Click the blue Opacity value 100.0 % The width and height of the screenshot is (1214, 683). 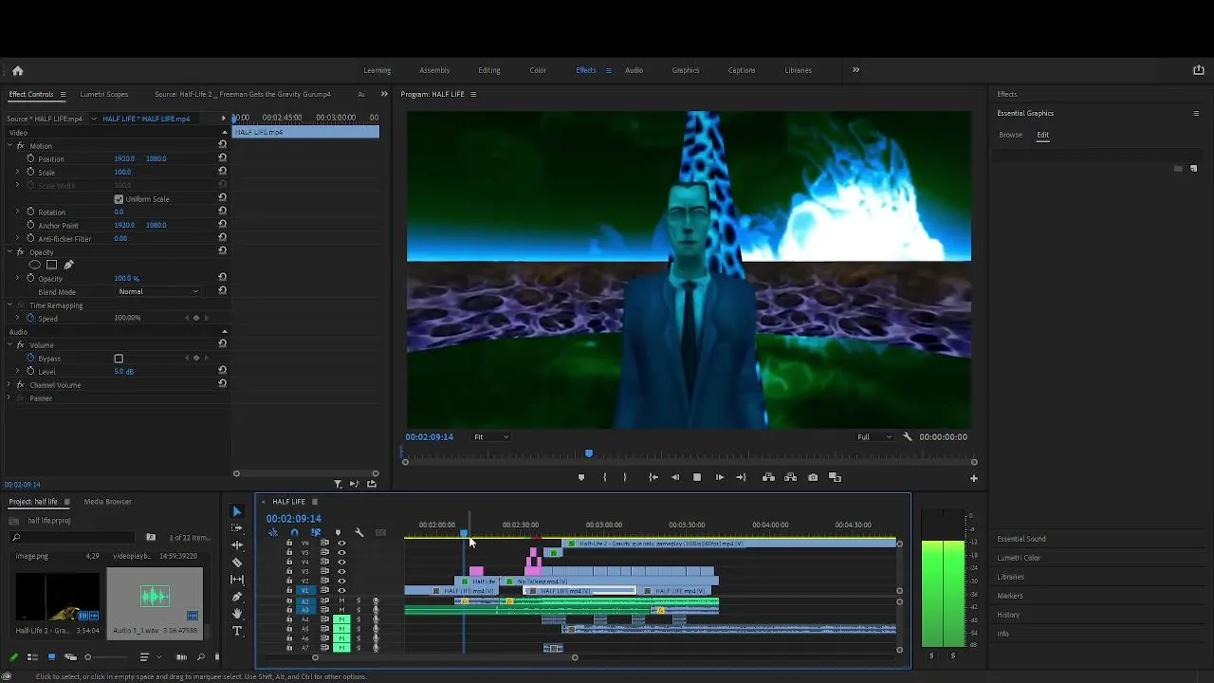[x=126, y=278]
